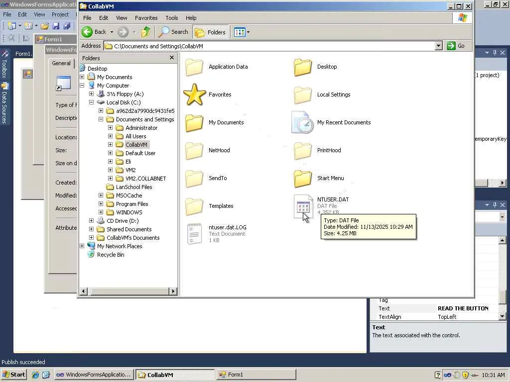Viewport: 510px width, 382px height.
Task: Open the Start menu
Action: (13, 375)
